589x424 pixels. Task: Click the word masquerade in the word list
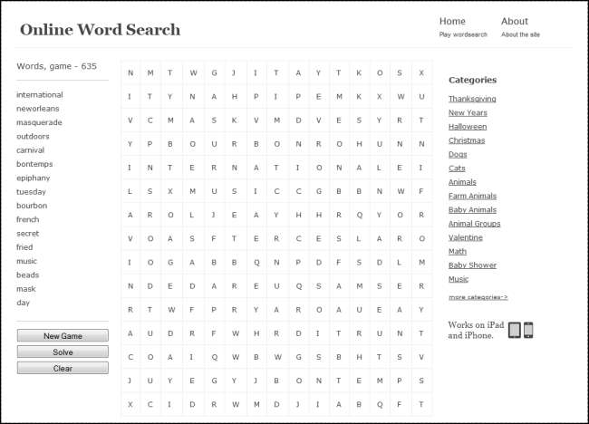click(x=39, y=122)
